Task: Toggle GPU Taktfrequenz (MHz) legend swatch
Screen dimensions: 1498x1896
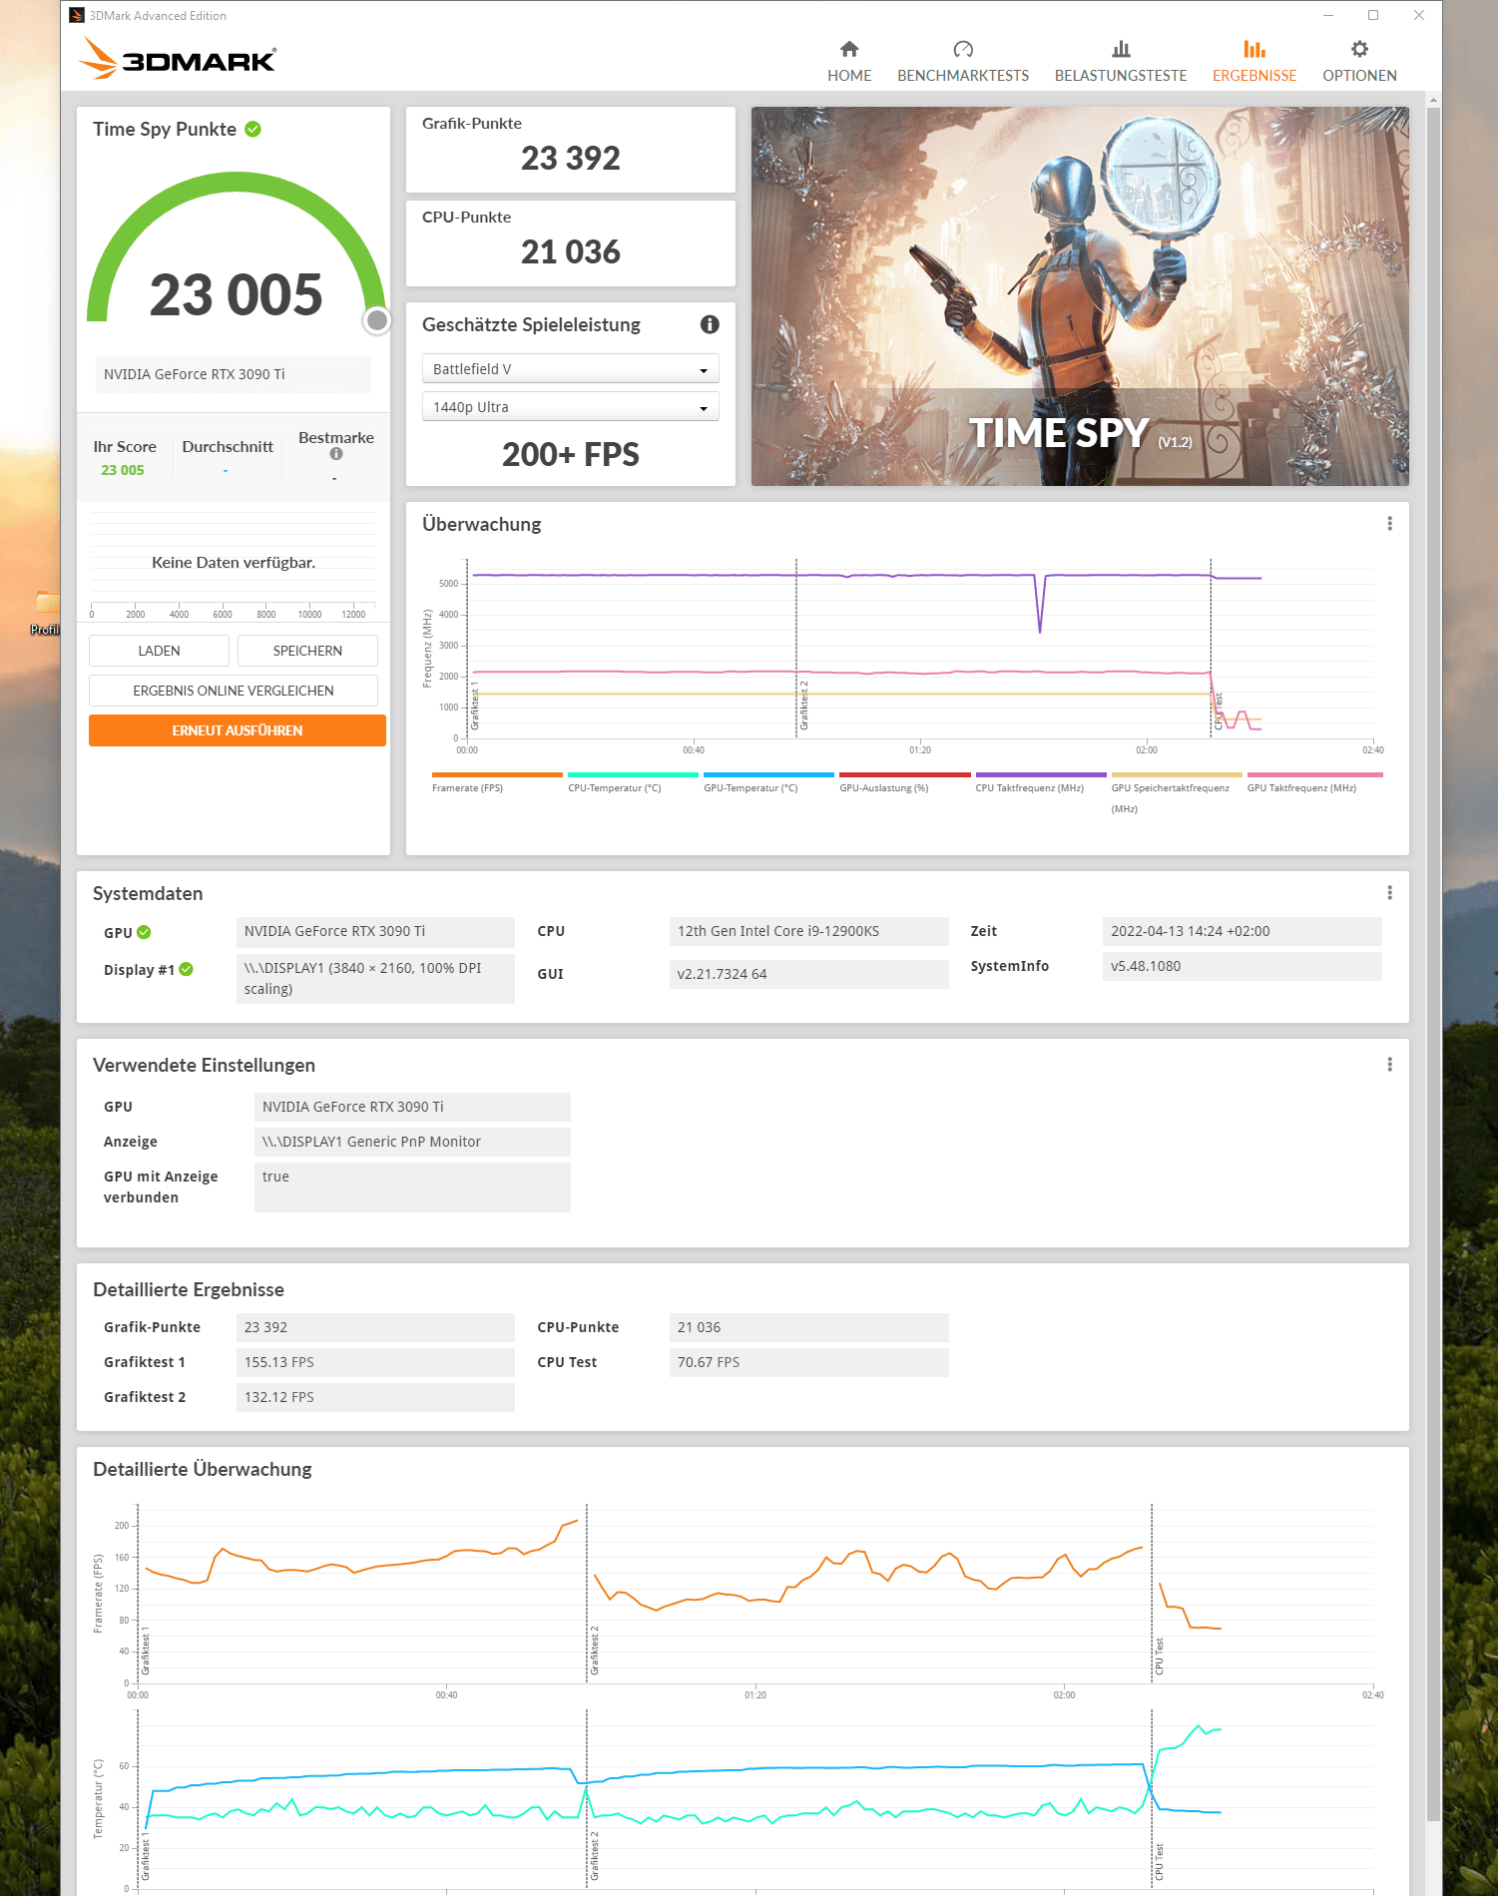Action: 1314,774
